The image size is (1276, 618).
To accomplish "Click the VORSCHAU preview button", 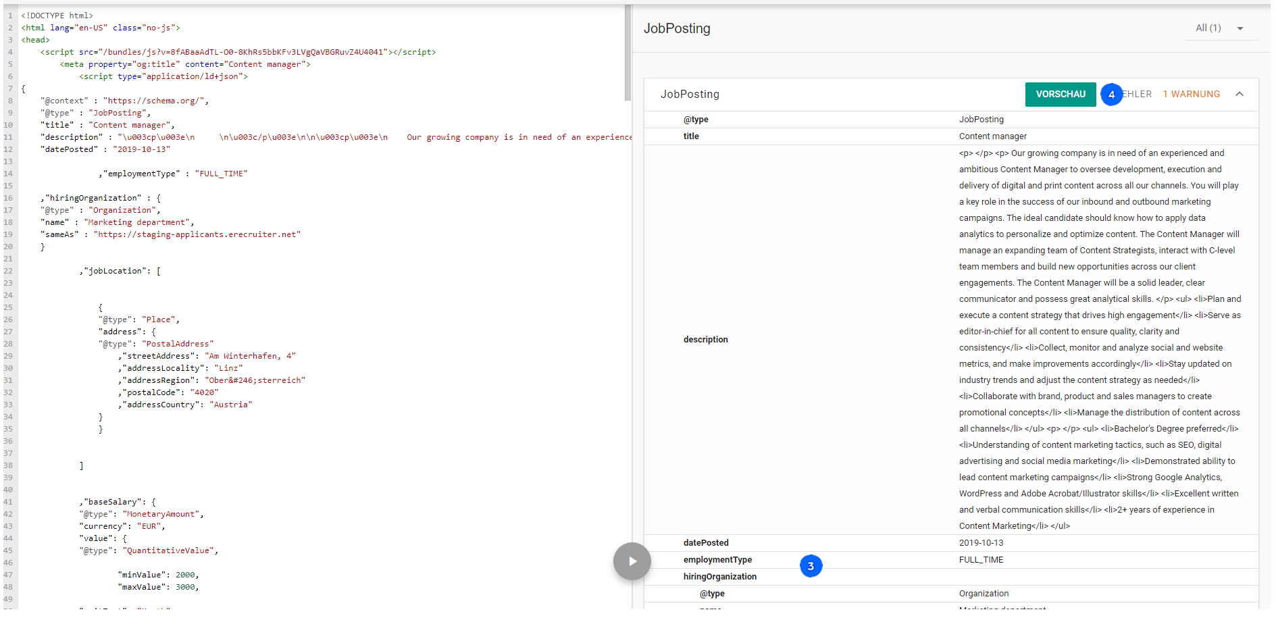I will tap(1061, 95).
